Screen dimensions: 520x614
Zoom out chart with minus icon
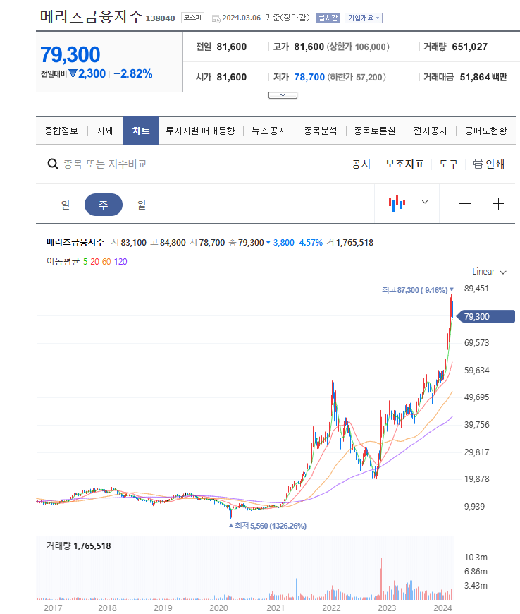pyautogui.click(x=464, y=204)
